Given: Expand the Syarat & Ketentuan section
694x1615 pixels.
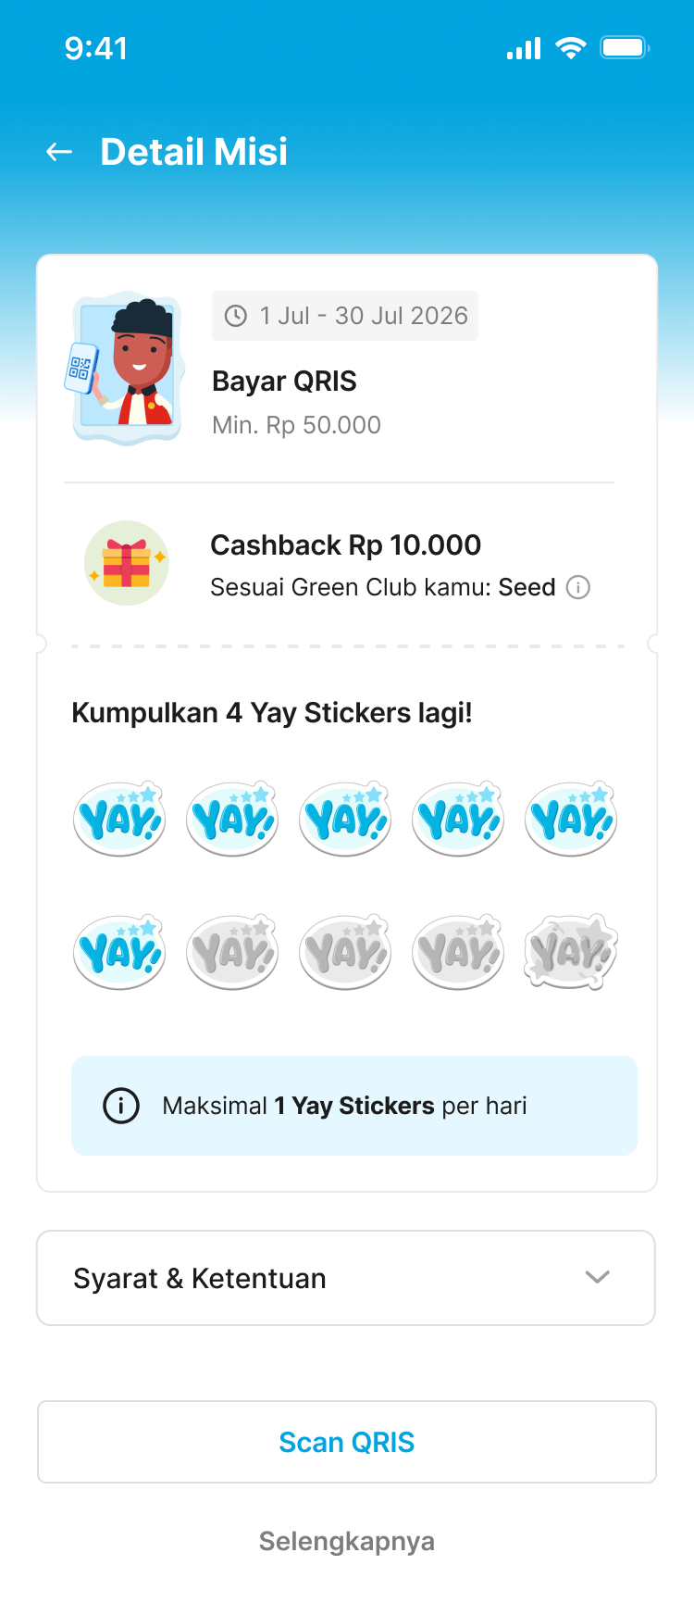Looking at the screenshot, I should coord(346,1278).
